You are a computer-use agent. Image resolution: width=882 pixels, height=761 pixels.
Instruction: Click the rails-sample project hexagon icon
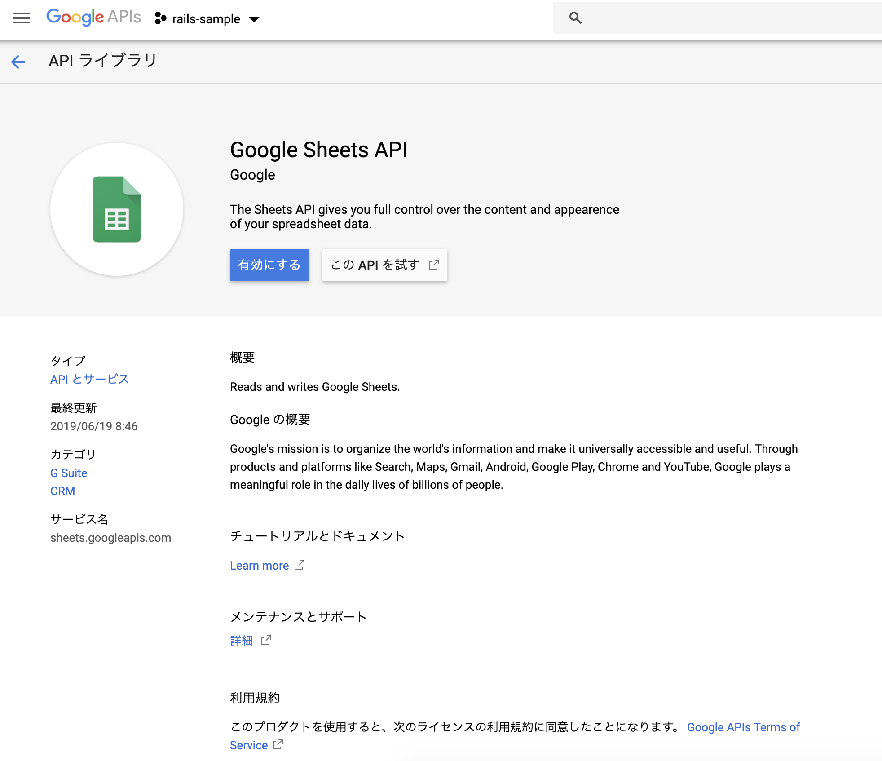point(160,18)
